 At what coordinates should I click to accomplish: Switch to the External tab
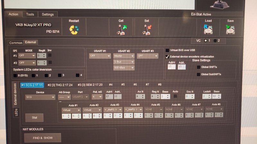[31, 42]
